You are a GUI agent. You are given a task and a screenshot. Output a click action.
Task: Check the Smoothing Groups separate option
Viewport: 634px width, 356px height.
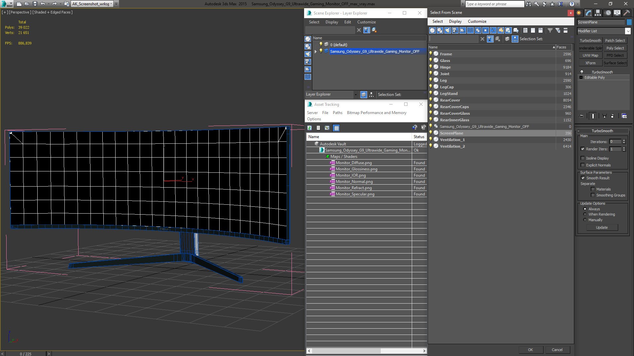tap(593, 195)
